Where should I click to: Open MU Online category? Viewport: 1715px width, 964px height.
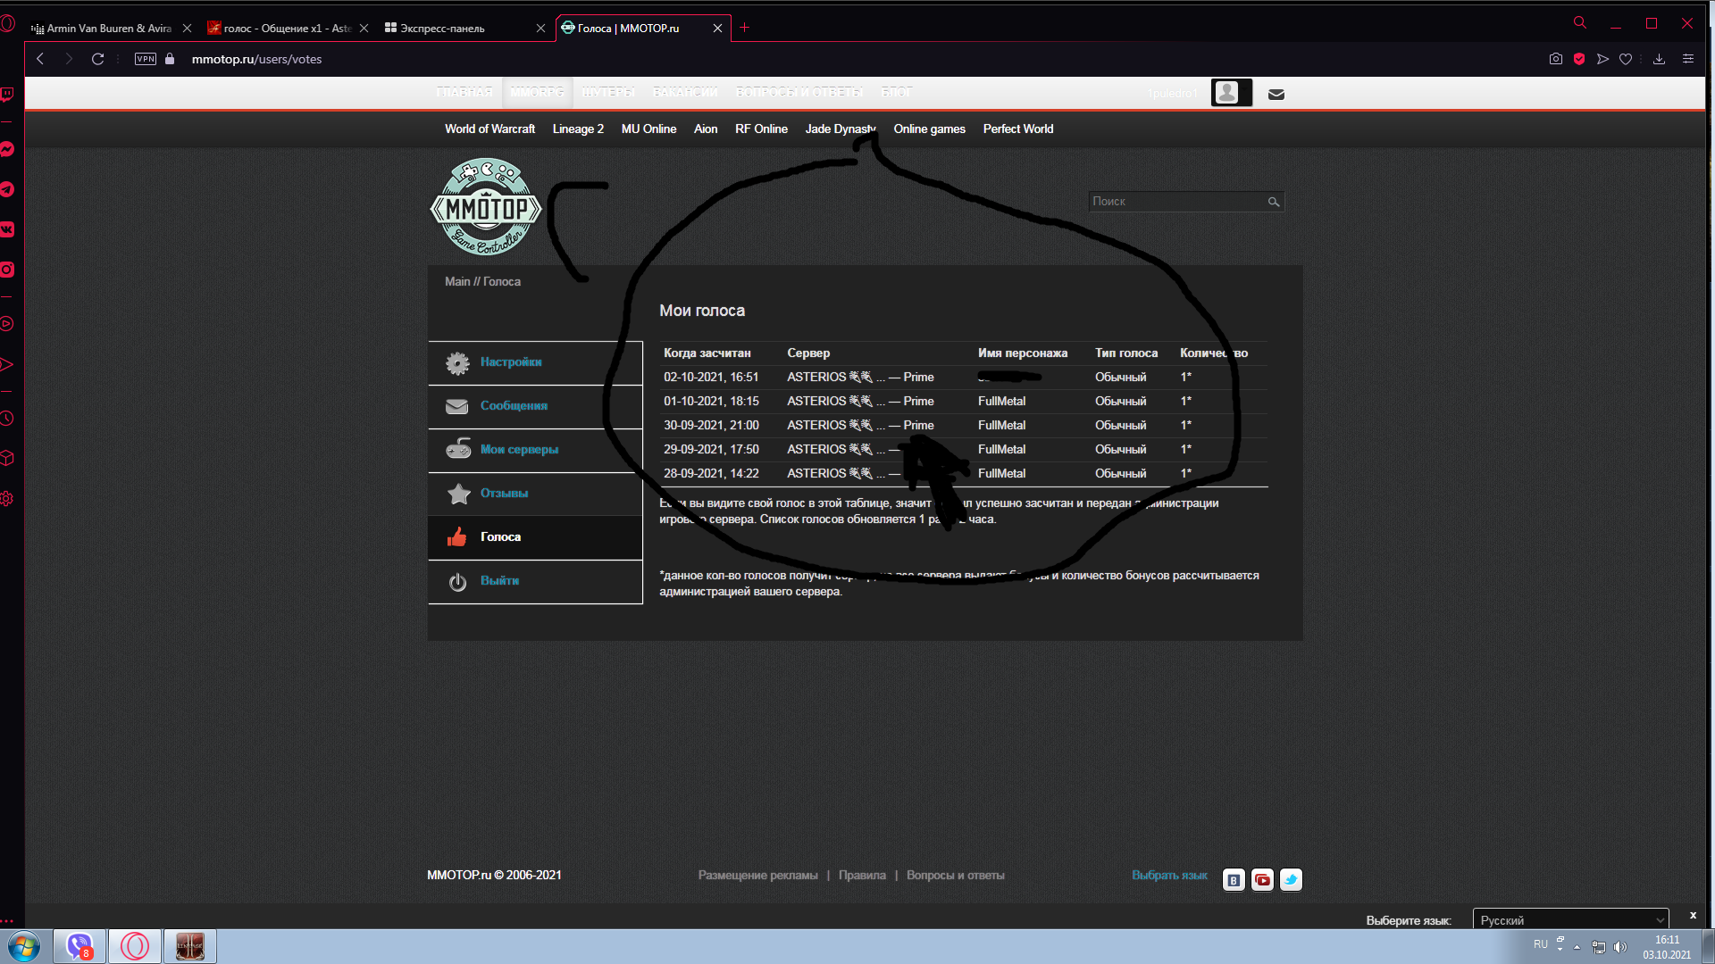click(x=648, y=129)
